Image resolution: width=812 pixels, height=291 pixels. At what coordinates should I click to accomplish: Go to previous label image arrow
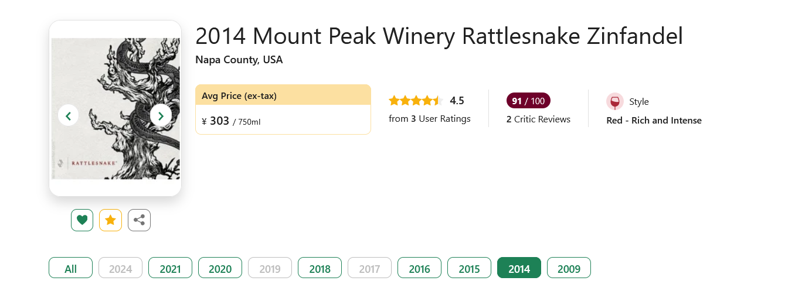[x=69, y=115]
